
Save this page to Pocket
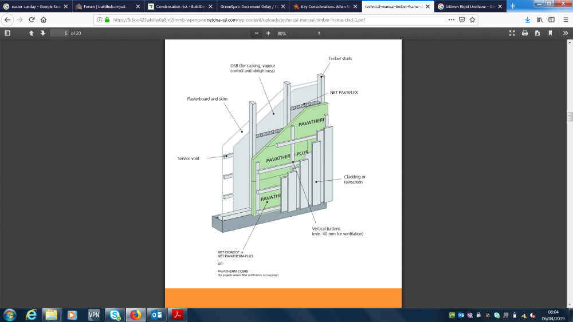click(462, 19)
